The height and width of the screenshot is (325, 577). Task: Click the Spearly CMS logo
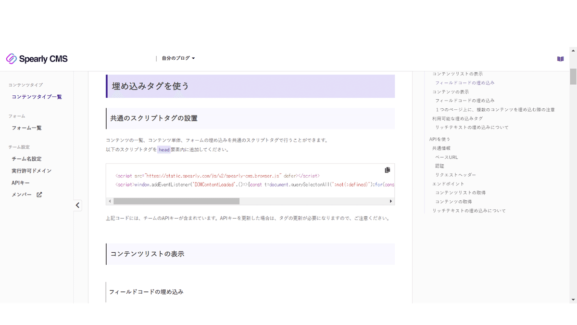click(x=37, y=59)
